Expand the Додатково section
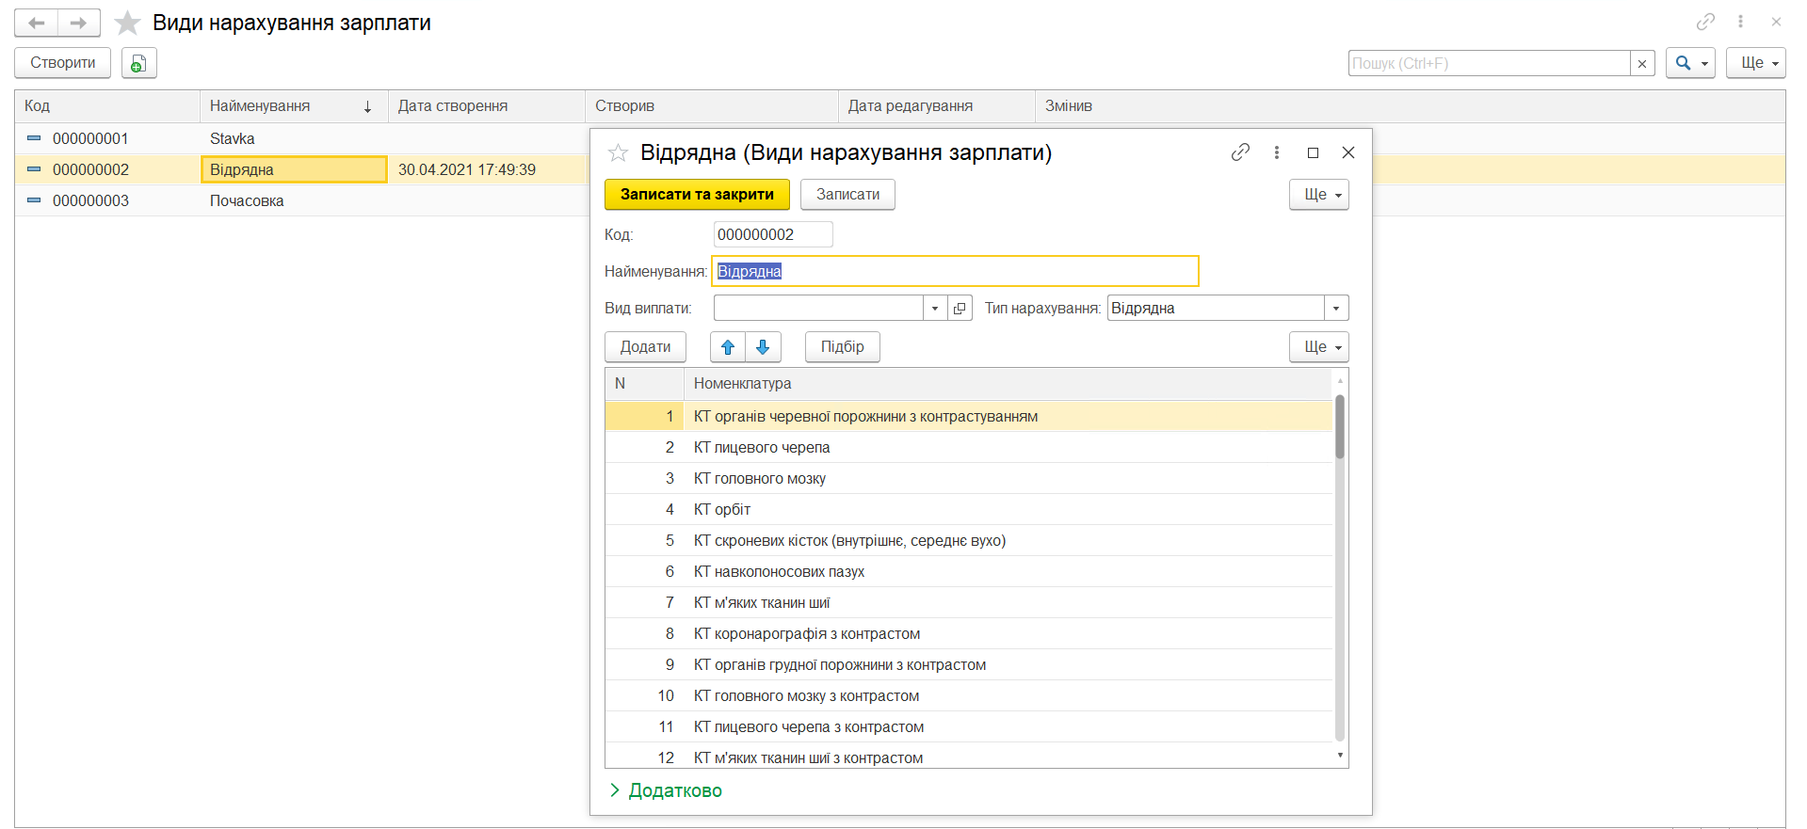The image size is (1807, 829). [x=665, y=790]
